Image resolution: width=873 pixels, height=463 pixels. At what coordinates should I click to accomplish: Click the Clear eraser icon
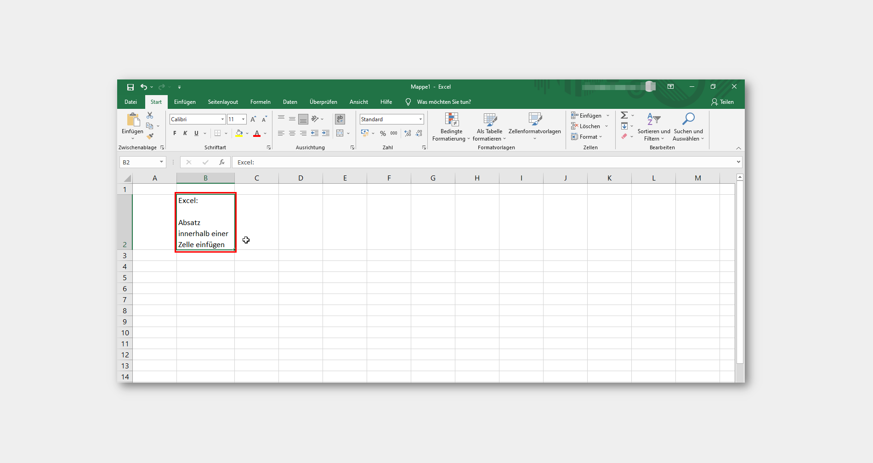pos(624,136)
